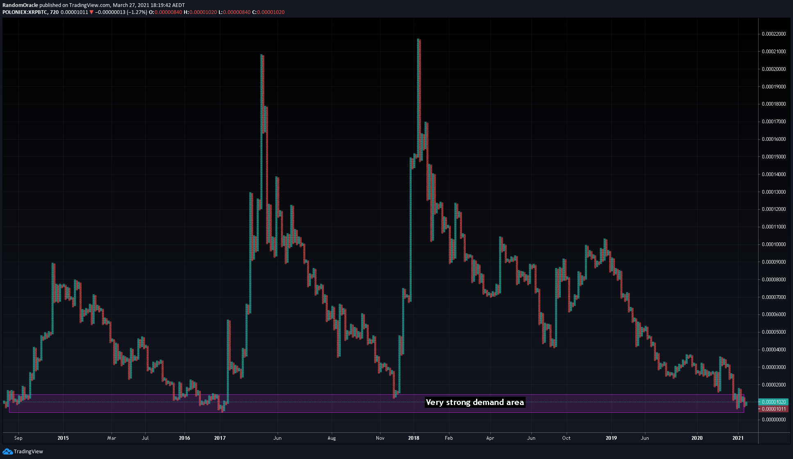Click the TradingView text beside the logo
This screenshot has width=793, height=459.
pos(28,451)
